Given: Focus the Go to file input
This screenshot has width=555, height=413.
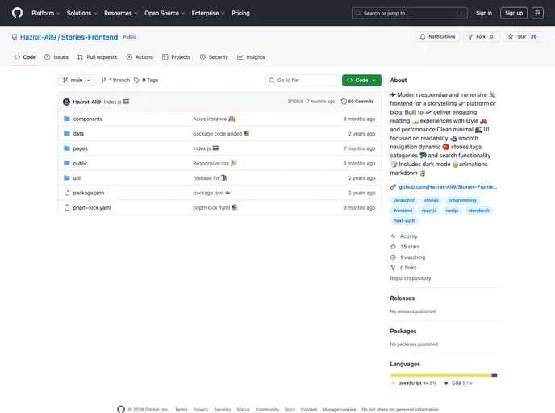Looking at the screenshot, I should (303, 81).
